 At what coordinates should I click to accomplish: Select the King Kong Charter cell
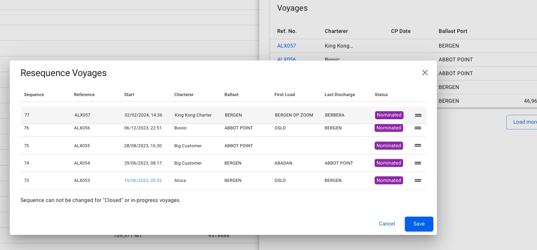coord(193,115)
